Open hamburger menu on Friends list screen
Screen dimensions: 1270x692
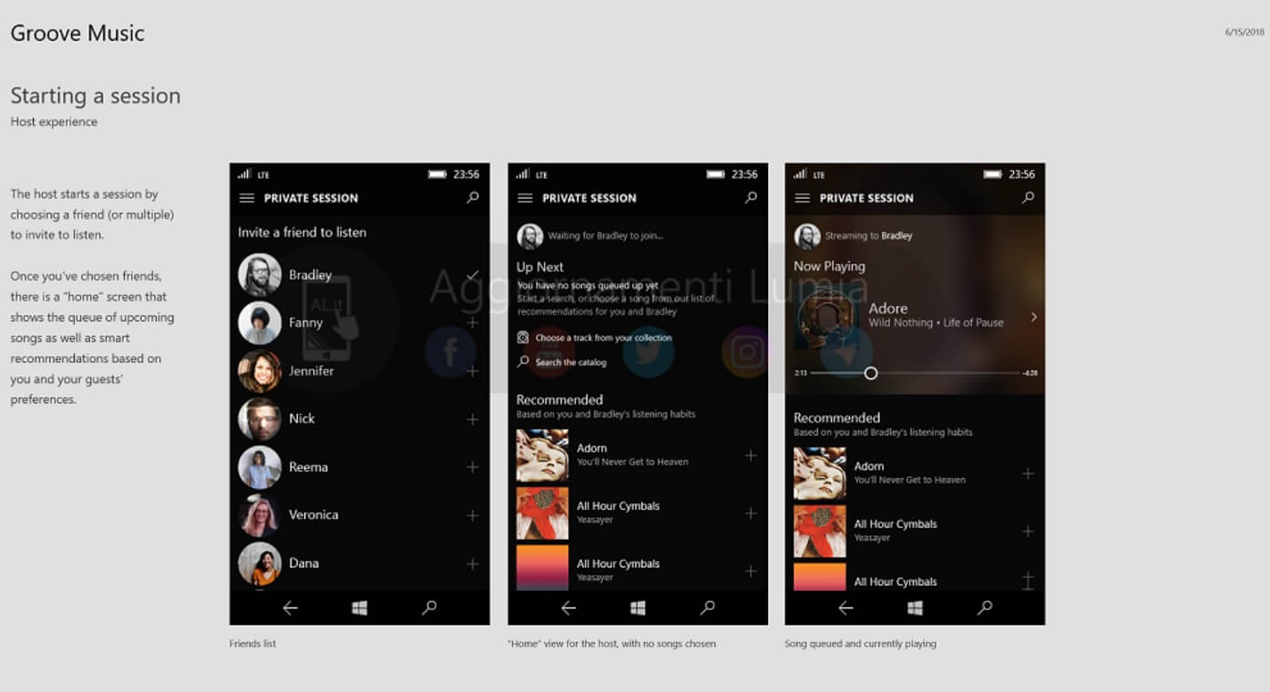pos(246,198)
